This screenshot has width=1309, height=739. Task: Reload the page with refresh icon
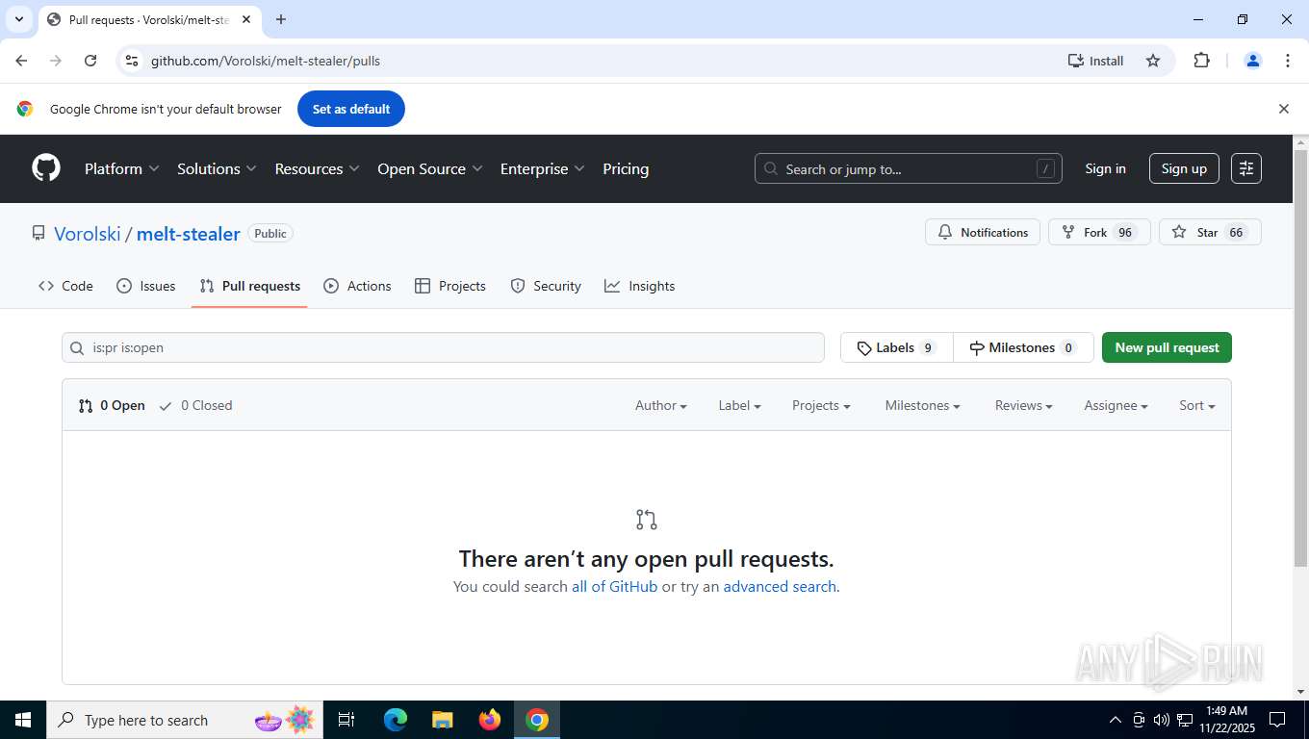pyautogui.click(x=90, y=61)
